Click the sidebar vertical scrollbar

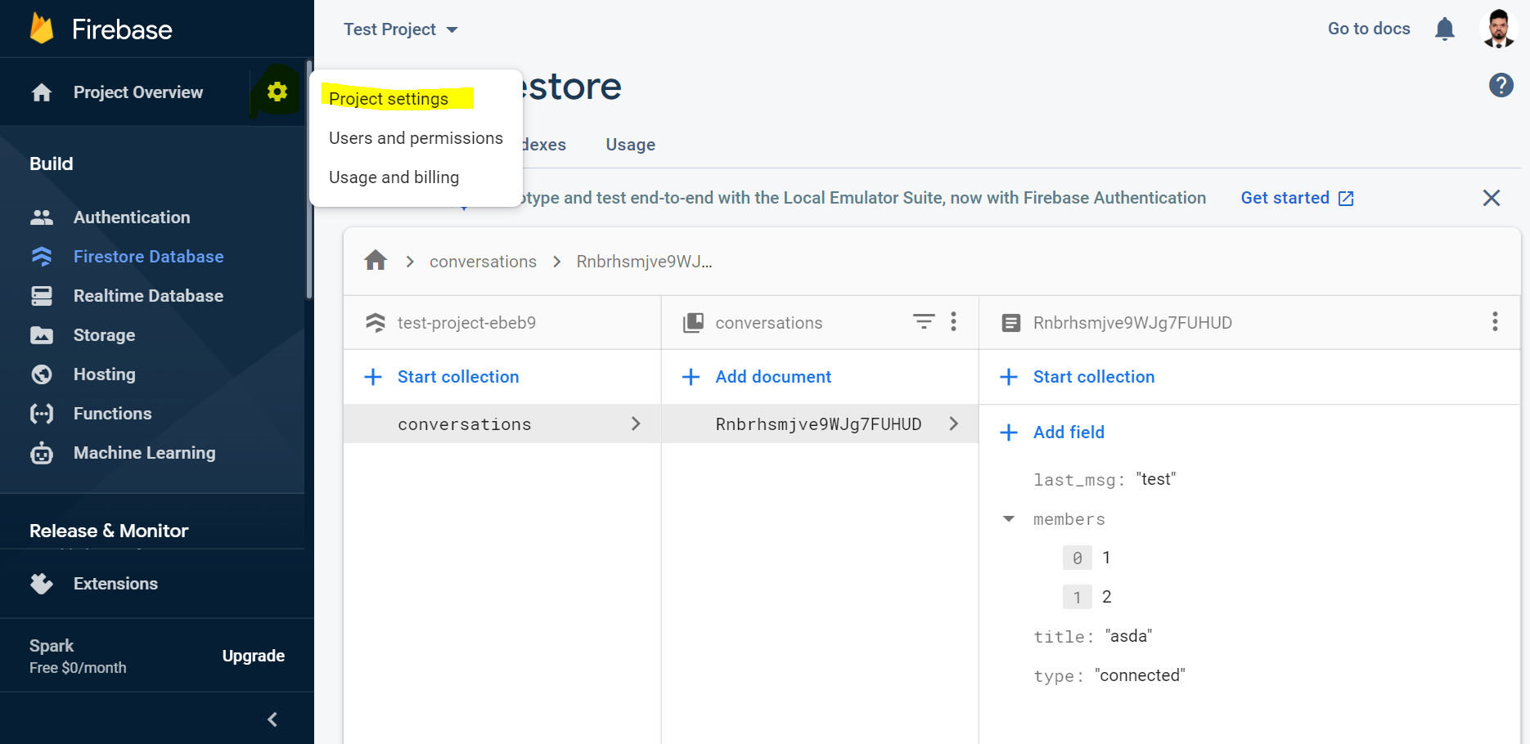tap(308, 180)
